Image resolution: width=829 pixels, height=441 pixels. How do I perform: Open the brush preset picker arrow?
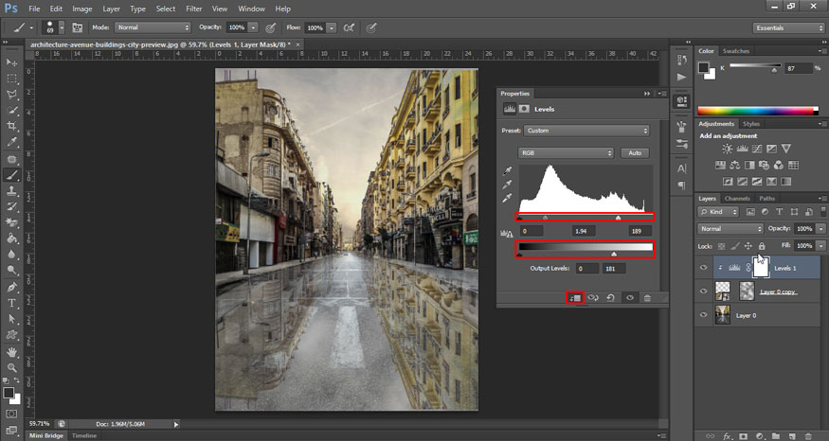[62, 27]
